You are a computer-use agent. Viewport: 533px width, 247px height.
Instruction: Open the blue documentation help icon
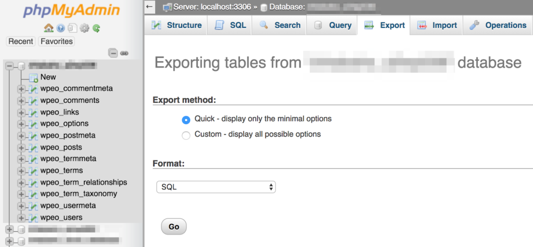pyautogui.click(x=61, y=28)
